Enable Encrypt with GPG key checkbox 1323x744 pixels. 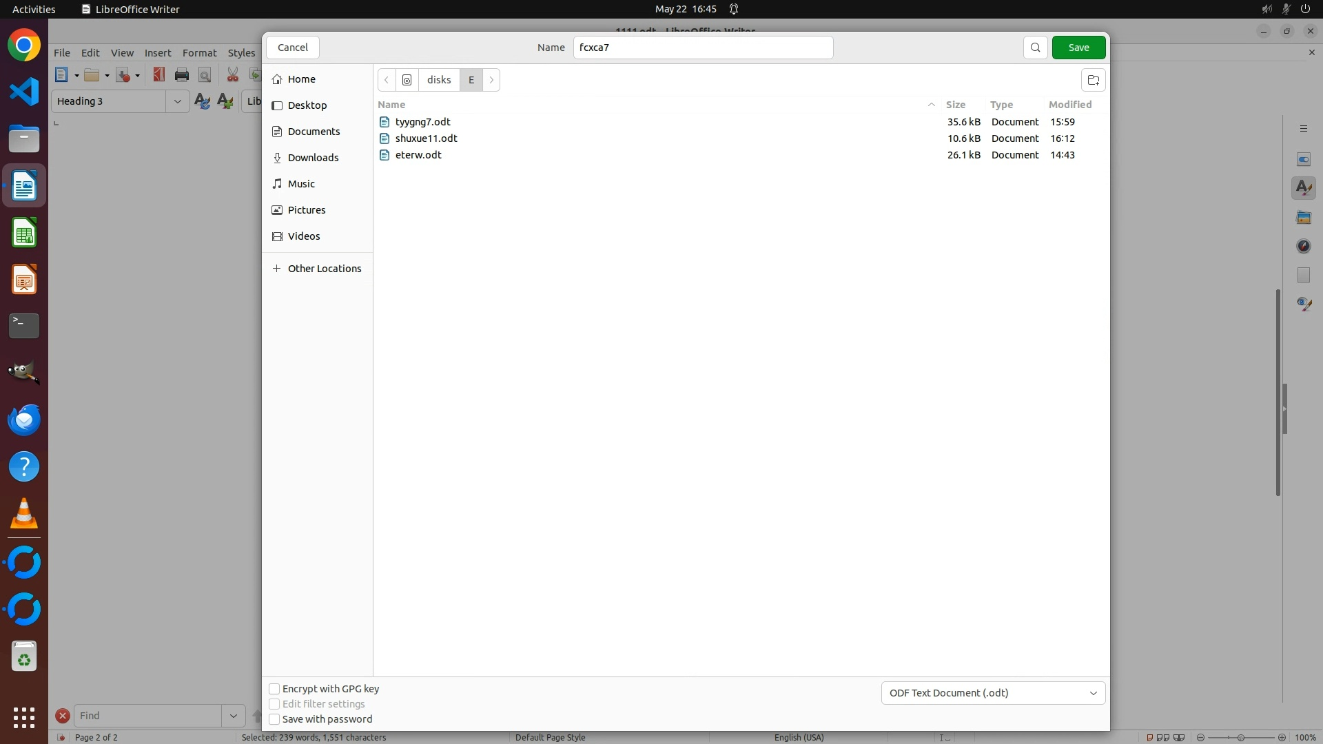[274, 689]
